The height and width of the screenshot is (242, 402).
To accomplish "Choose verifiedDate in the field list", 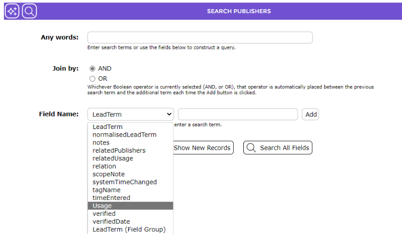I will 131,222.
